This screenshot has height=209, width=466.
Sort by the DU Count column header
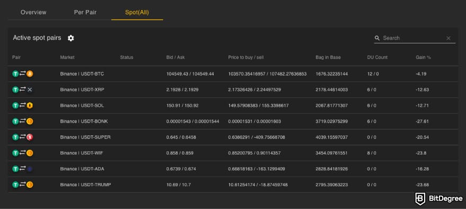coord(378,57)
